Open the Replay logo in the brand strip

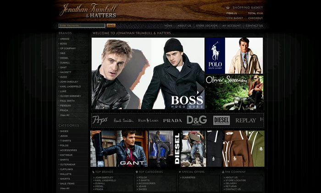tap(246, 120)
